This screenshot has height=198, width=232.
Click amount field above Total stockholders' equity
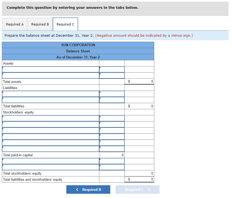tap(112, 167)
